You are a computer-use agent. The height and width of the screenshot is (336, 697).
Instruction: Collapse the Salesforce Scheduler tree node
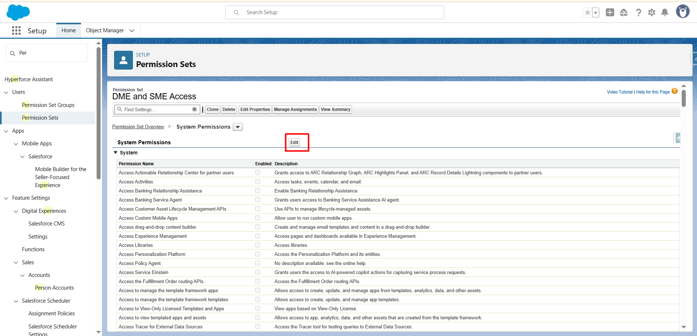coord(16,301)
